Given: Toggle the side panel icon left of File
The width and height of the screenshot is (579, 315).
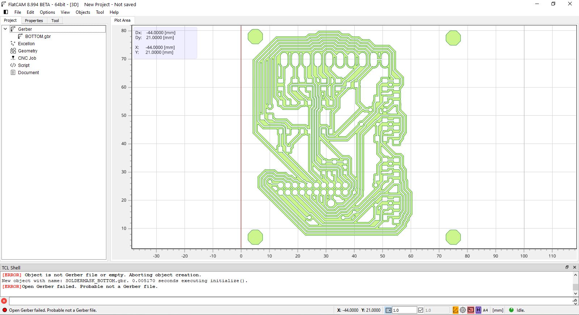Looking at the screenshot, I should 6,12.
